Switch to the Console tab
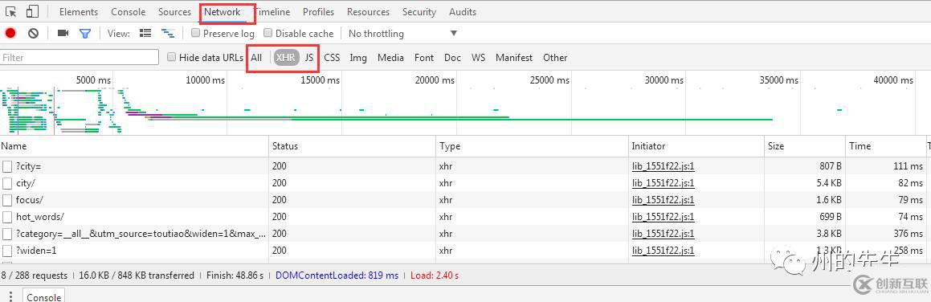 (x=129, y=12)
